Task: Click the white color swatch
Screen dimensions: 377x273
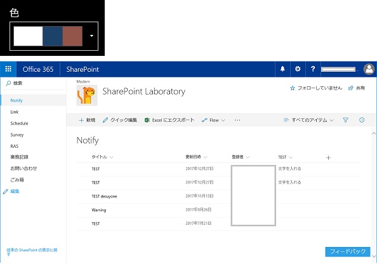Action: tap(28, 36)
